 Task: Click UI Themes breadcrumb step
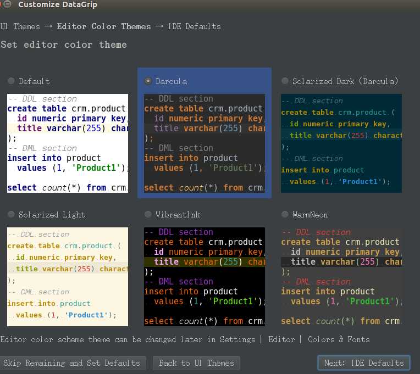[20, 26]
